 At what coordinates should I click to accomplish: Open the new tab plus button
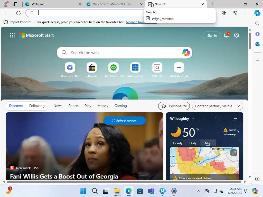pyautogui.click(x=212, y=4)
